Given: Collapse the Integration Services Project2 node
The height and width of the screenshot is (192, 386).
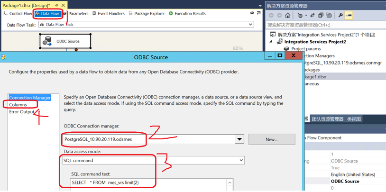Looking at the screenshot, I should click(x=271, y=42).
